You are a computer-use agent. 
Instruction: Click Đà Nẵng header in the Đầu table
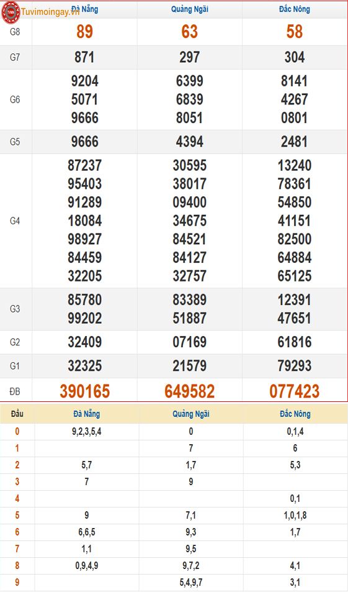click(87, 414)
